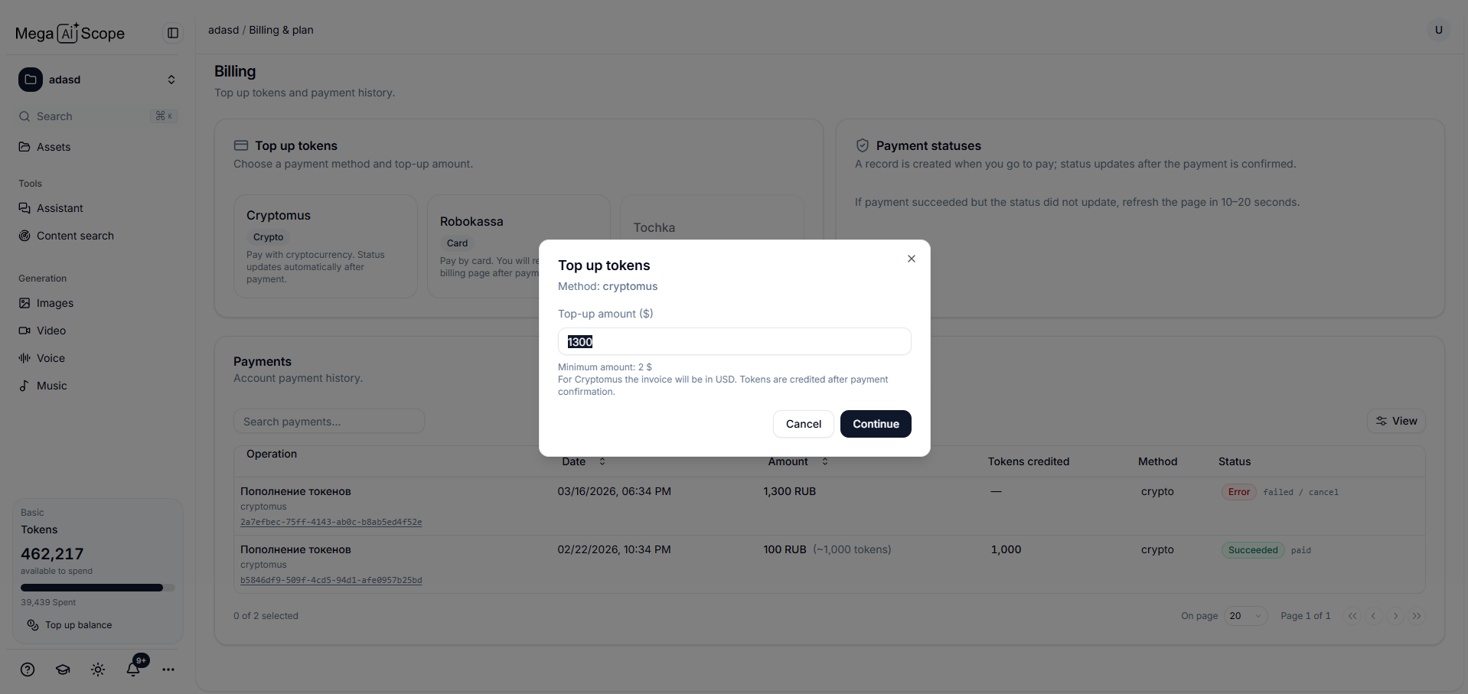Cancel the top-up dialog
This screenshot has height=694, width=1468.
(804, 424)
